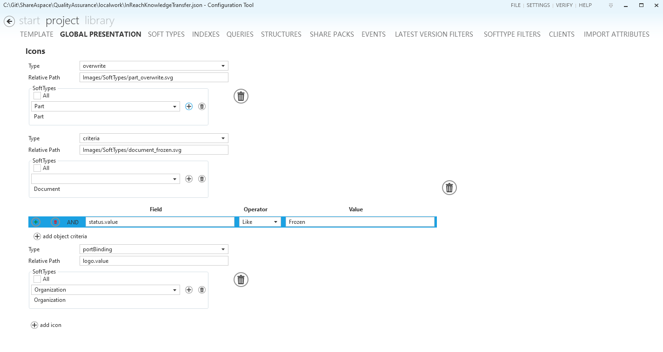
Task: Switch to the SOFT TYPES tab
Action: [x=166, y=34]
